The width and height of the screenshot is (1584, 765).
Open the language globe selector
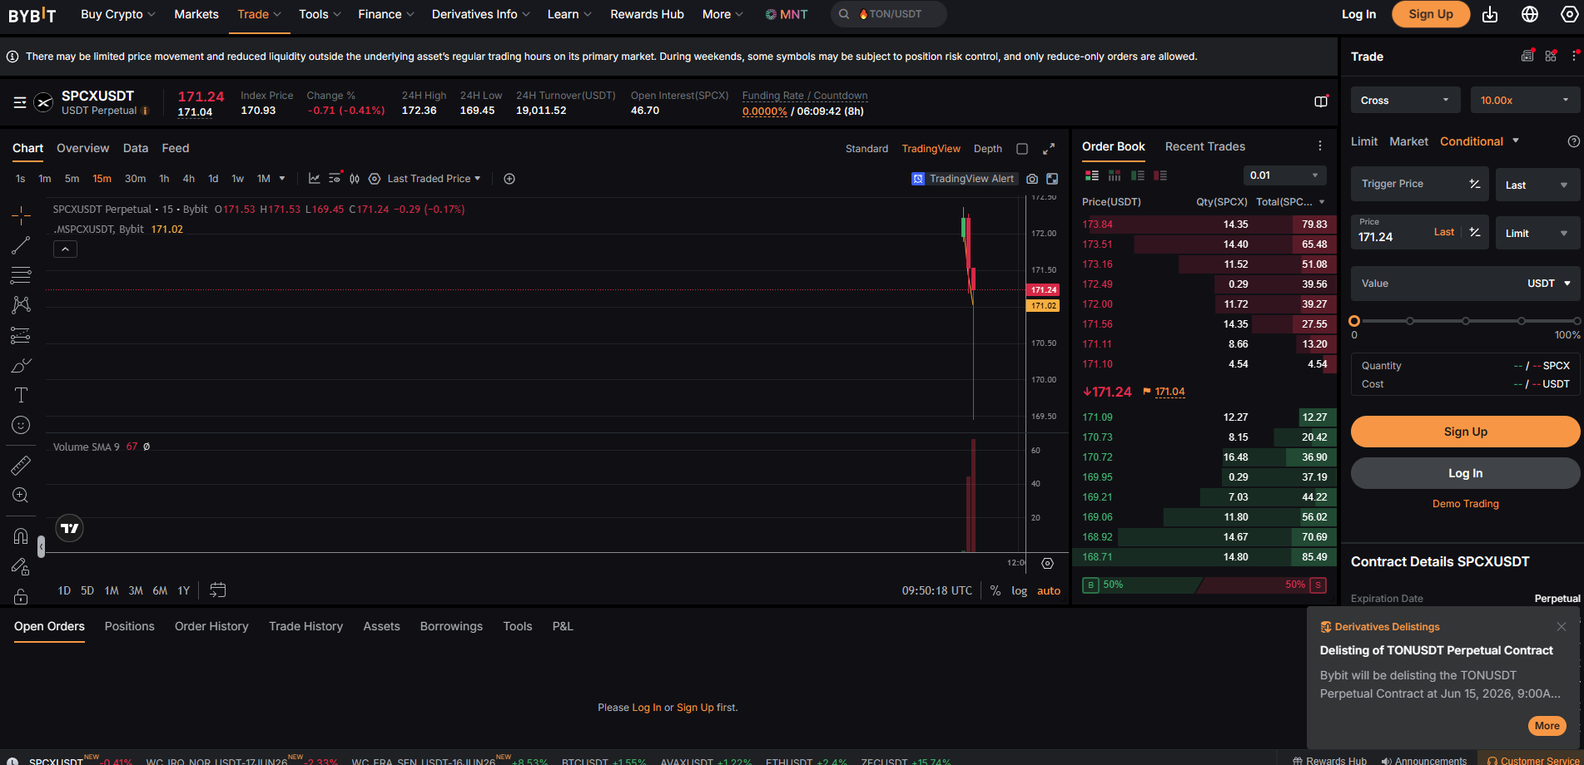click(1530, 14)
